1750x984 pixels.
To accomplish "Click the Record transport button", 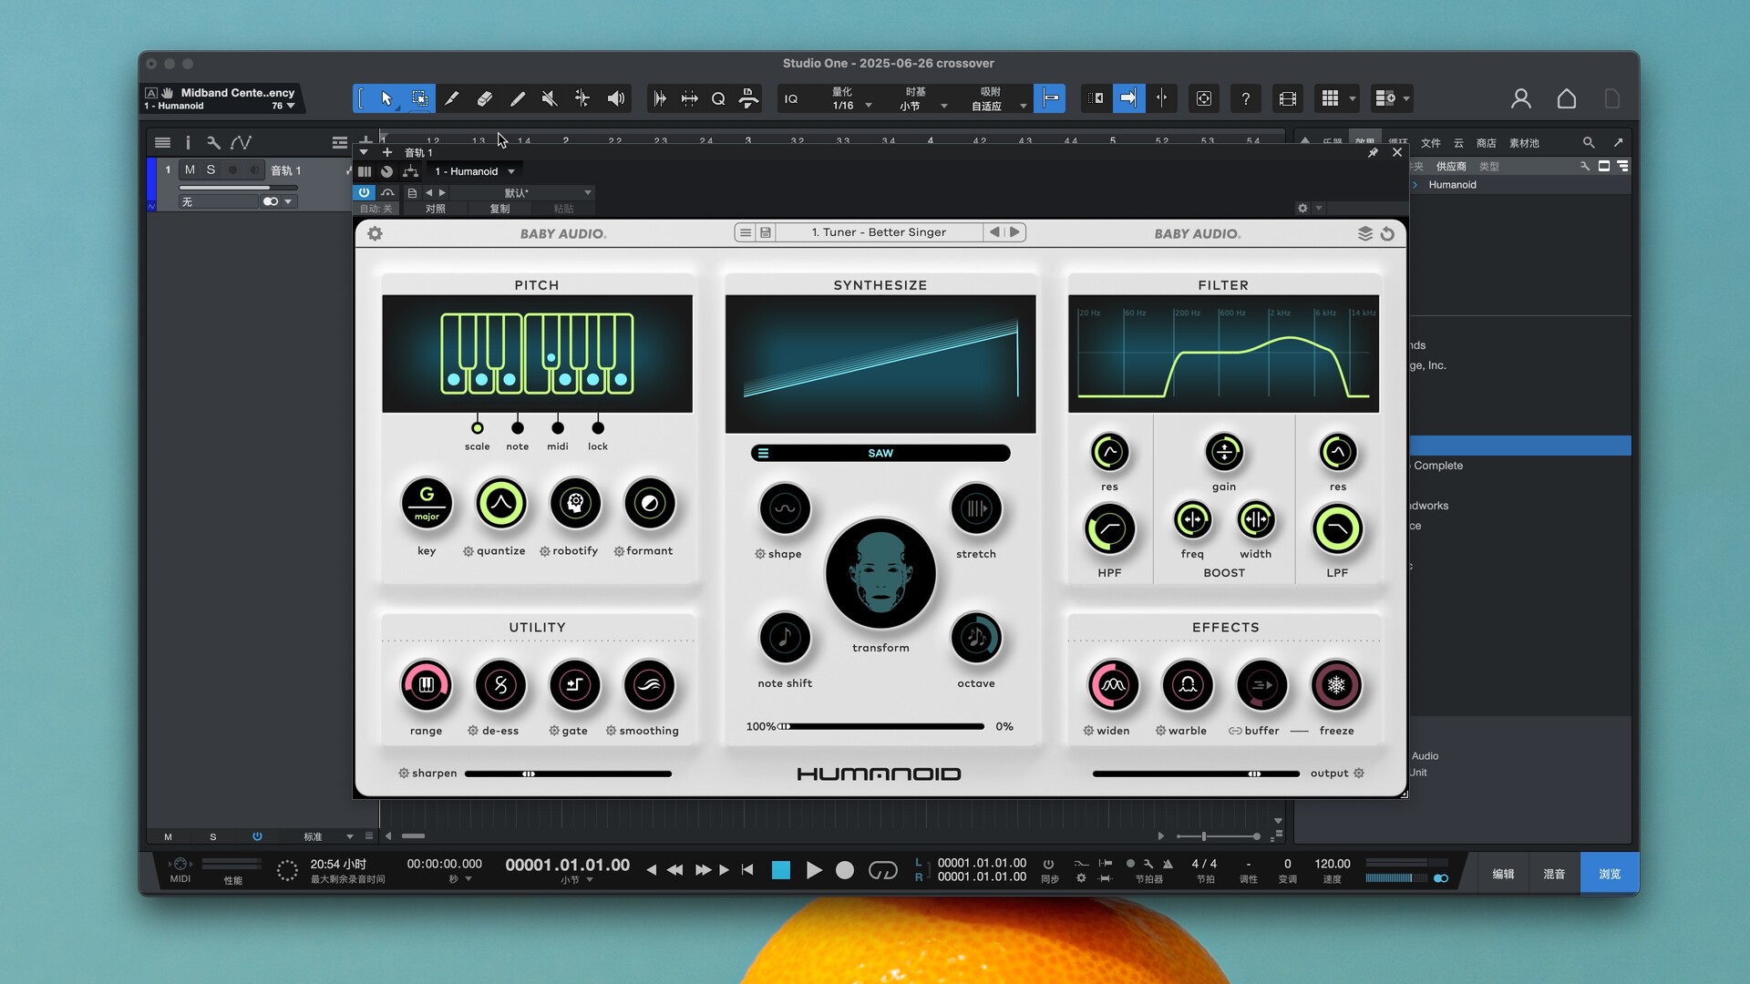I will tap(845, 870).
